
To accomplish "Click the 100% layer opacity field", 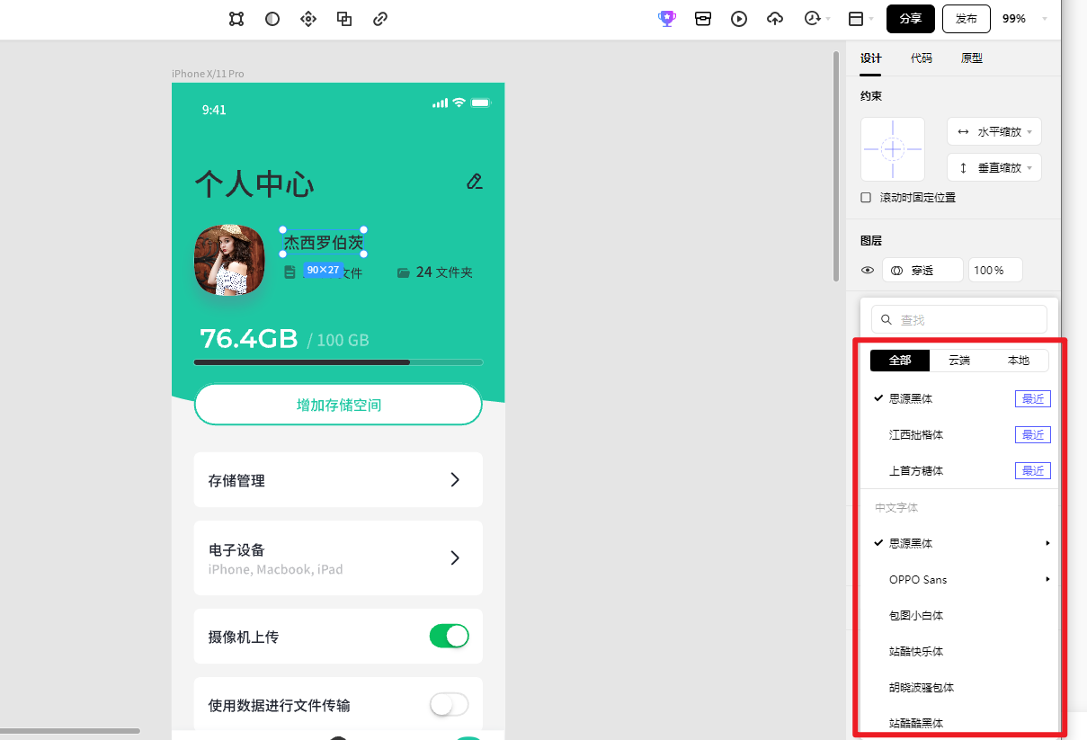I will click(995, 270).
